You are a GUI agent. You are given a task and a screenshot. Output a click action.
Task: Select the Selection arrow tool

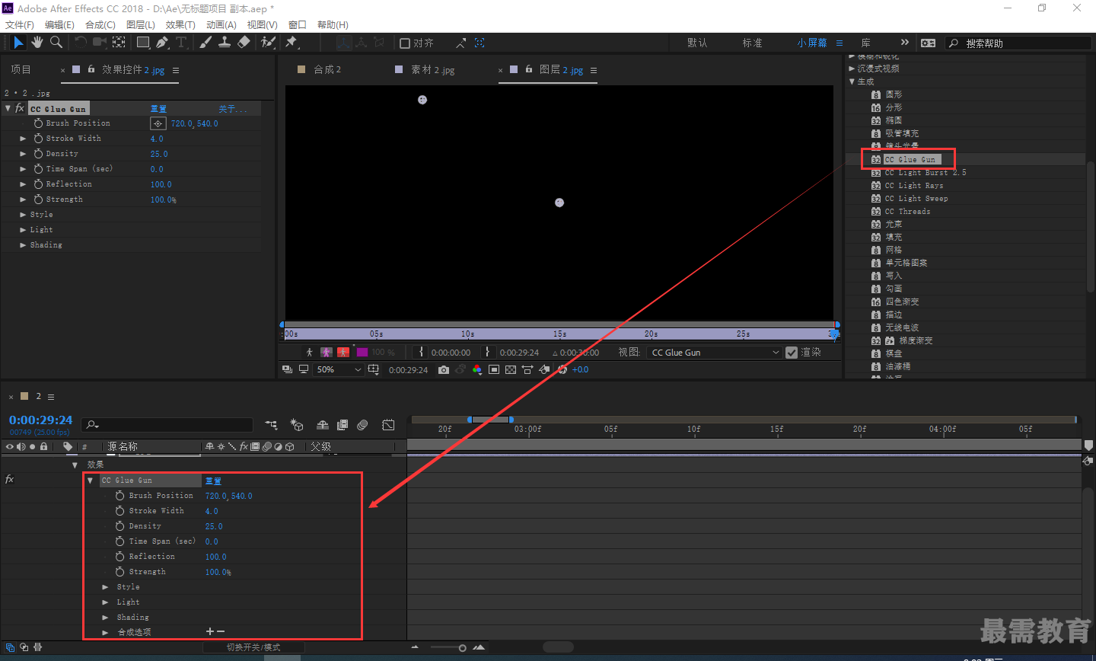[18, 43]
